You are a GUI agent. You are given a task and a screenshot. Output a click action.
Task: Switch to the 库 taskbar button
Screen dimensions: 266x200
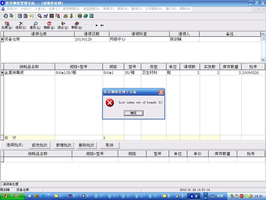click(194, 196)
